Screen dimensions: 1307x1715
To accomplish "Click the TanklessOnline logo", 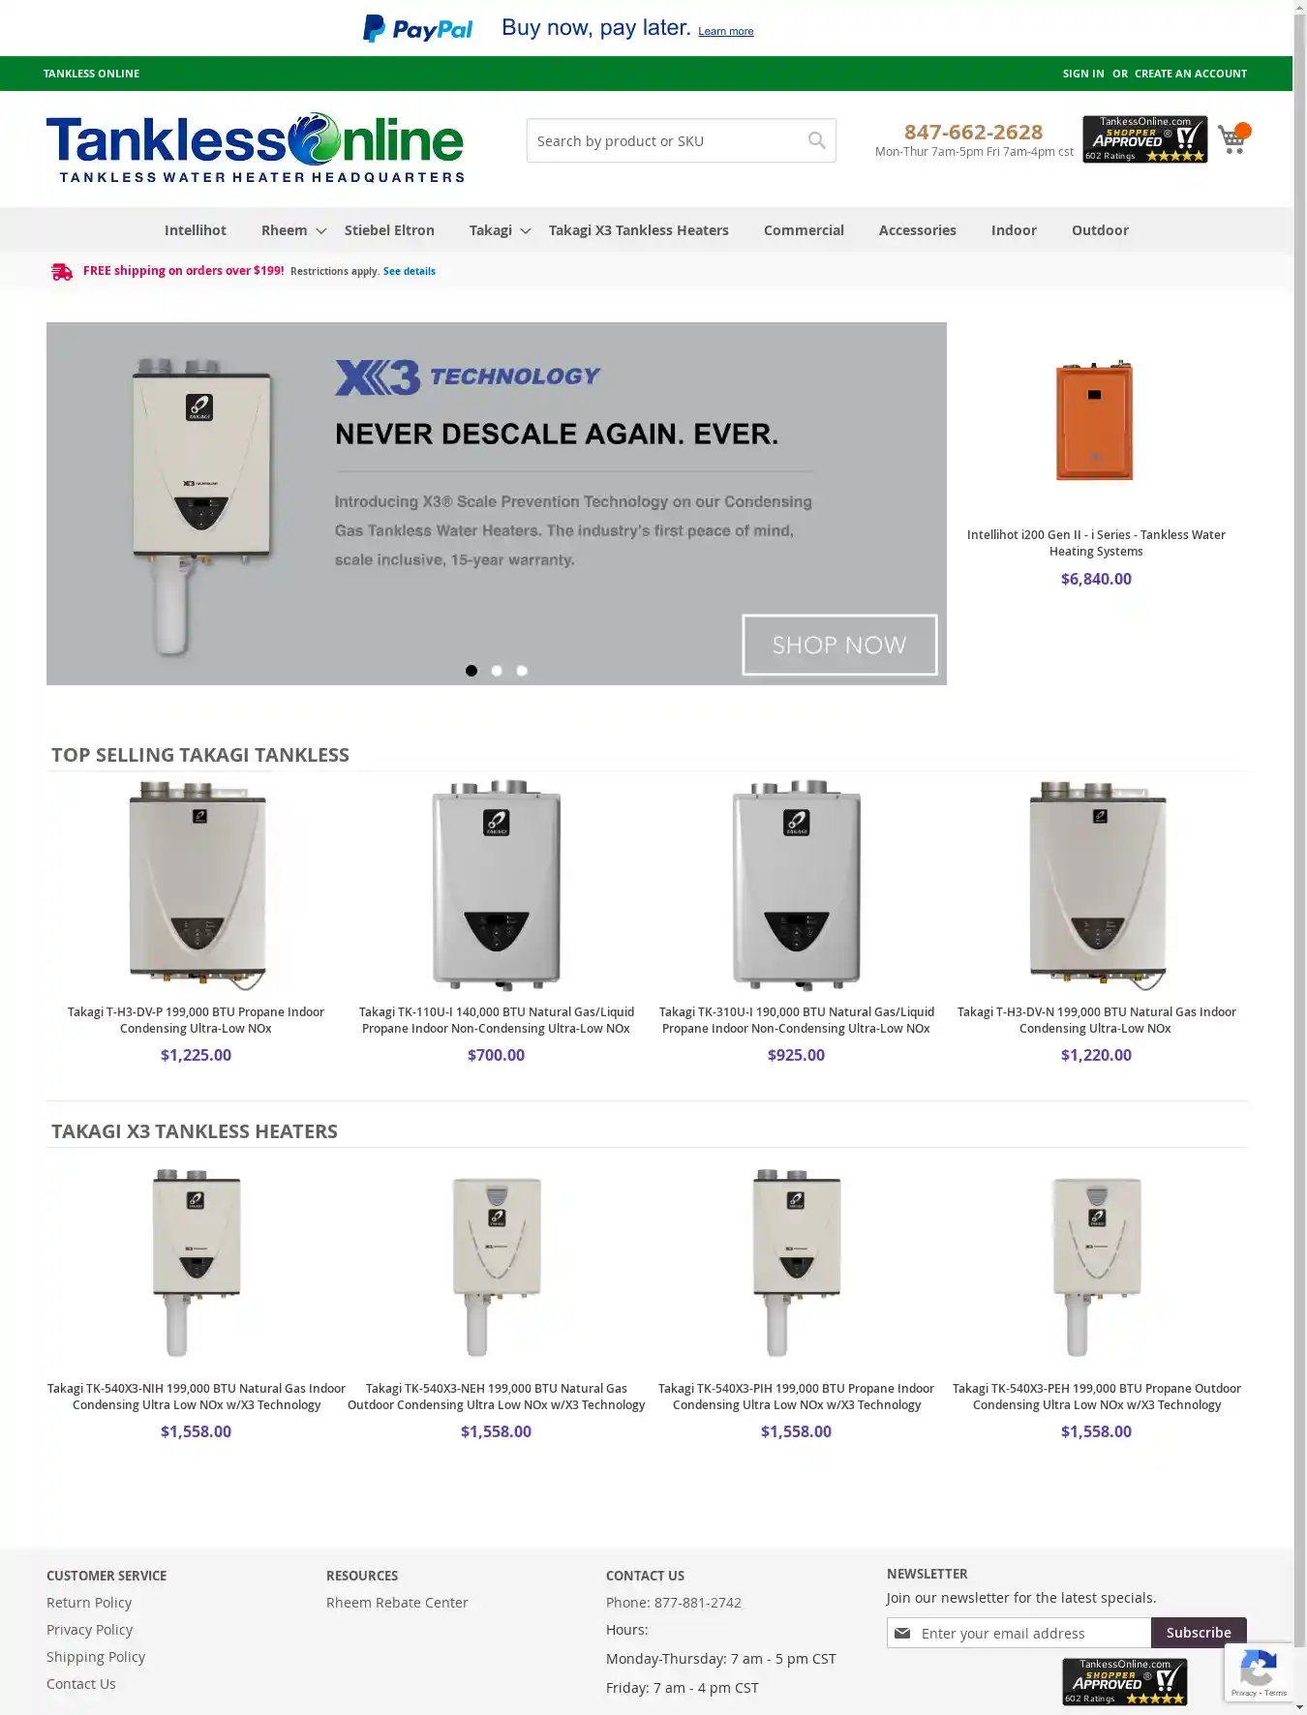I will [256, 147].
